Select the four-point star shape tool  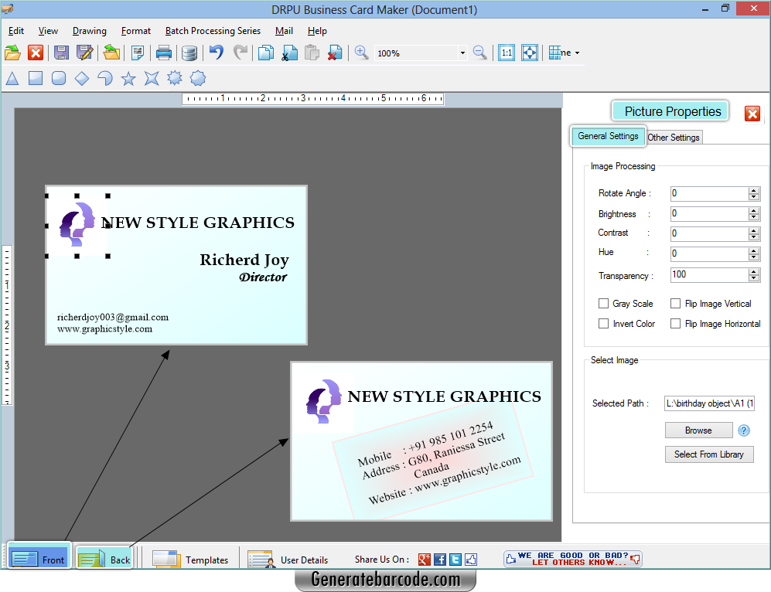(152, 78)
